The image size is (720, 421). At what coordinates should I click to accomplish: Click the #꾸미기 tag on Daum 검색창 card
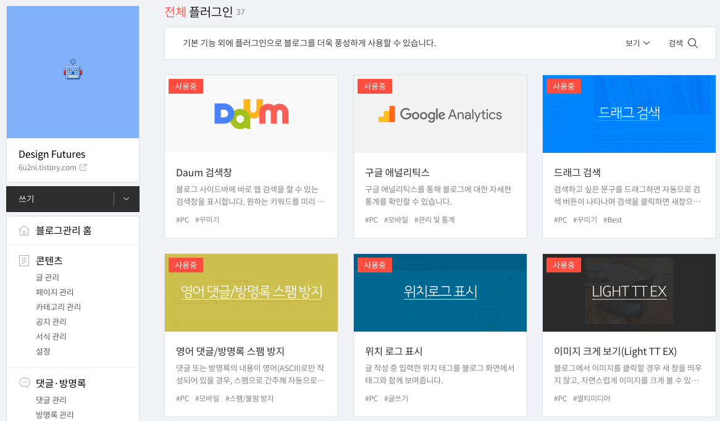click(207, 219)
